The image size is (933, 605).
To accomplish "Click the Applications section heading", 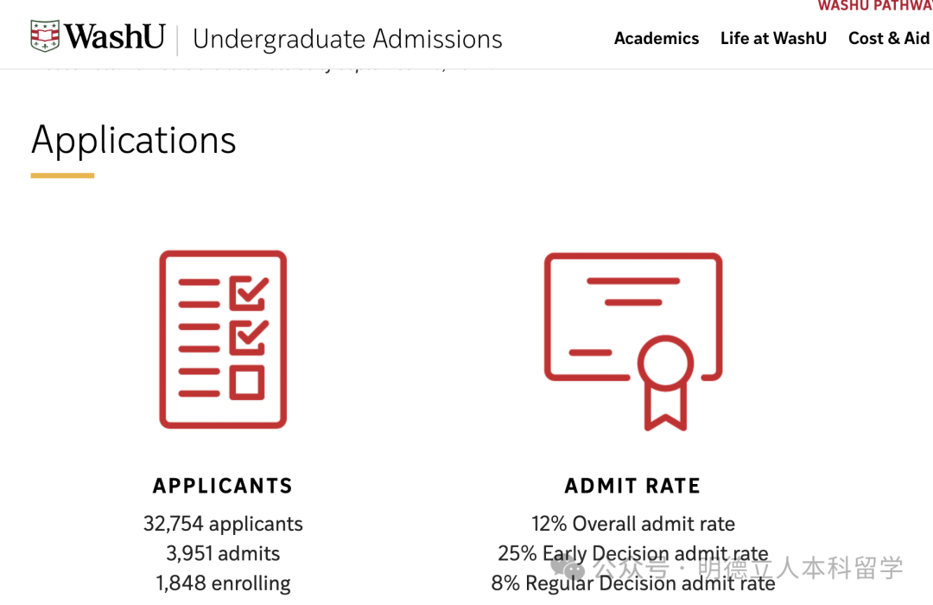I will pyautogui.click(x=134, y=141).
